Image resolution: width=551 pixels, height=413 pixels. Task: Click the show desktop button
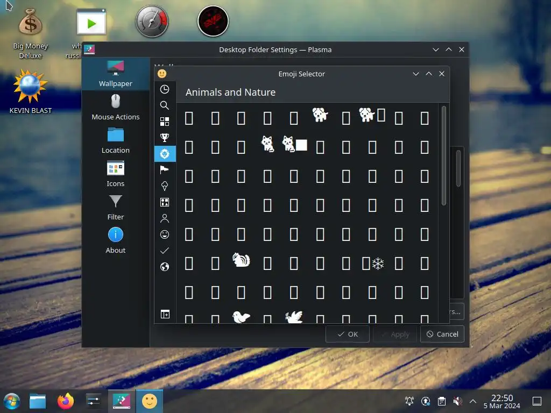click(537, 401)
